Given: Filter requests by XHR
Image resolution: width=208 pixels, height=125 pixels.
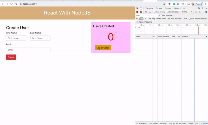Looking at the screenshot, I should [141, 19].
